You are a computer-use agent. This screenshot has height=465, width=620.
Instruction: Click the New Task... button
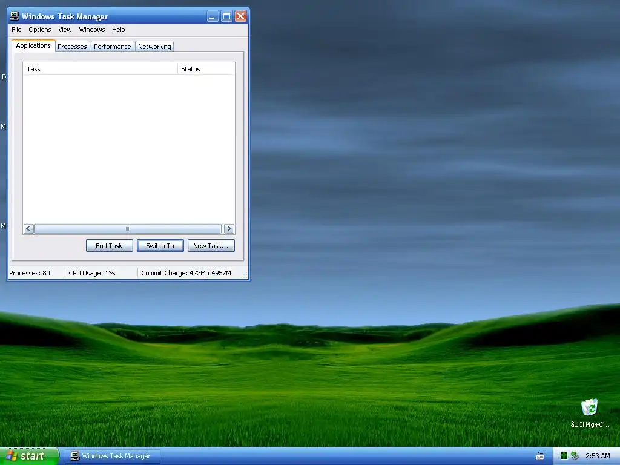[211, 246]
